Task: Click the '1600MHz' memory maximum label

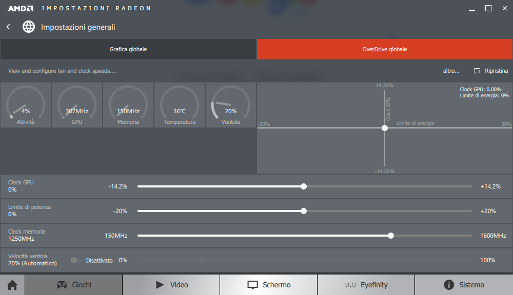Action: [493, 236]
